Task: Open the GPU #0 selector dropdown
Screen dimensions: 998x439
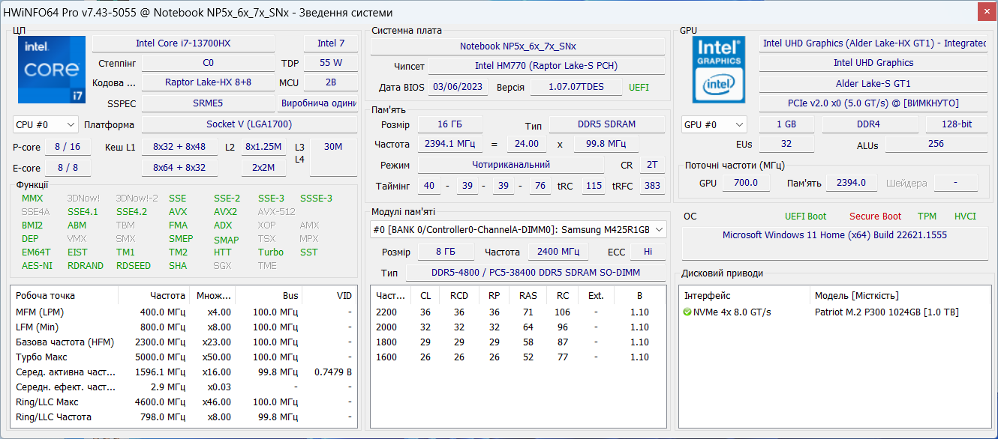Action: click(714, 124)
